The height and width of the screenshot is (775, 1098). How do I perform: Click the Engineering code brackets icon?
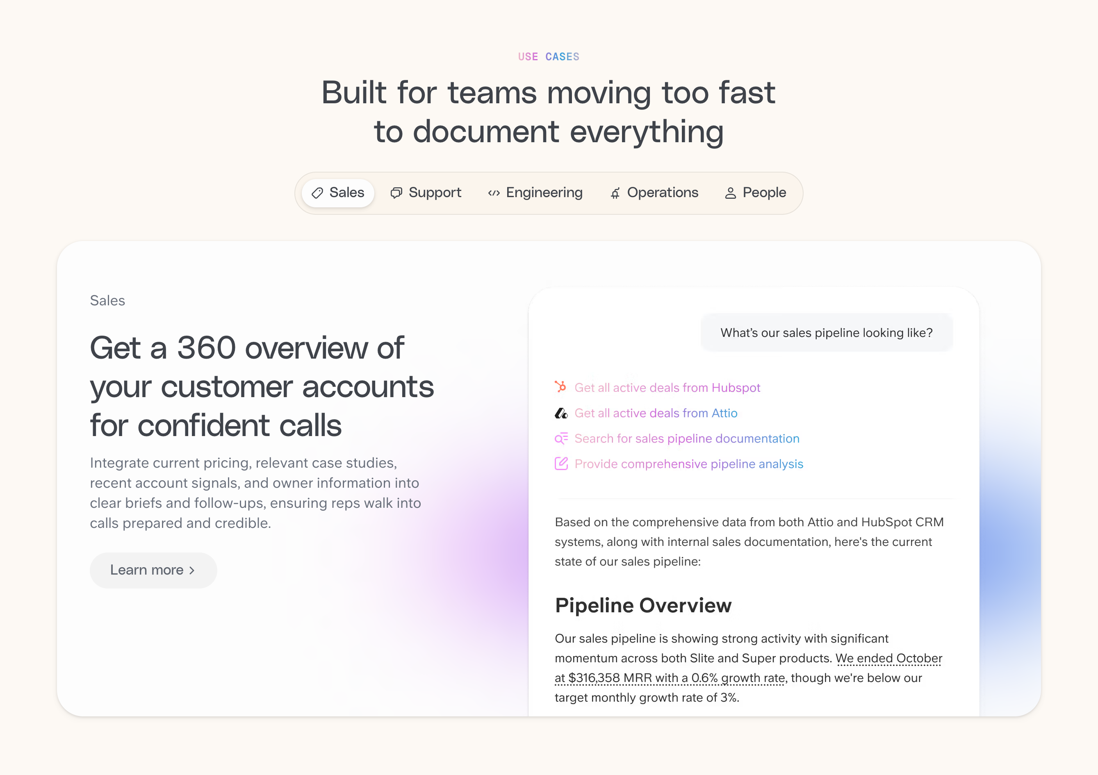pos(494,193)
